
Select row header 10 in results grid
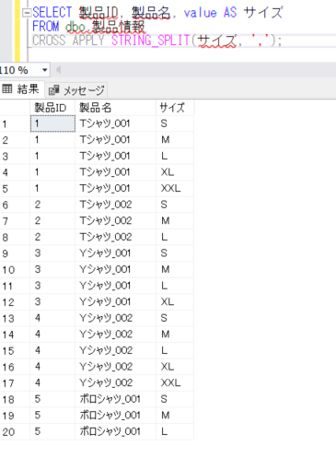(15, 270)
